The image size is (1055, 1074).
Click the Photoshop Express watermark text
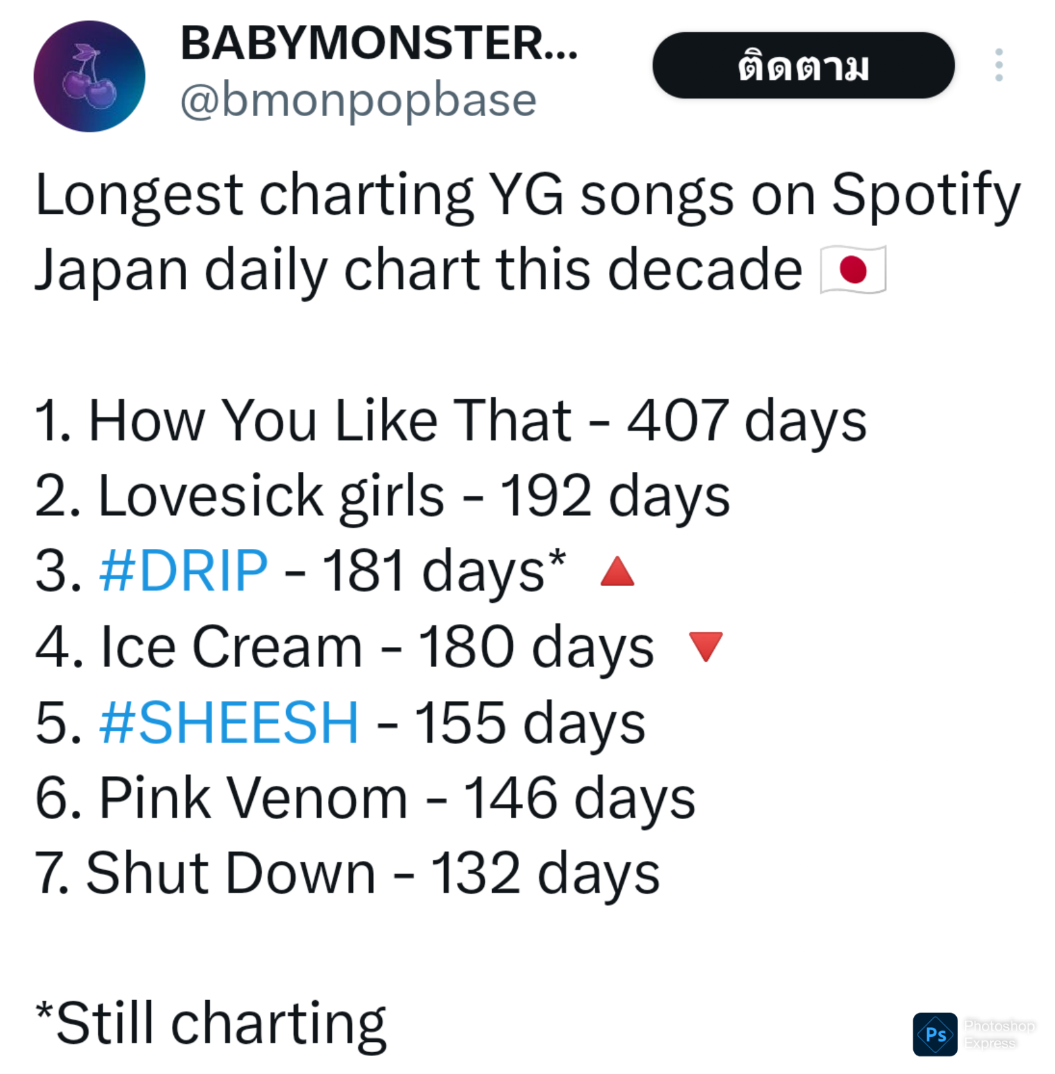click(999, 1034)
